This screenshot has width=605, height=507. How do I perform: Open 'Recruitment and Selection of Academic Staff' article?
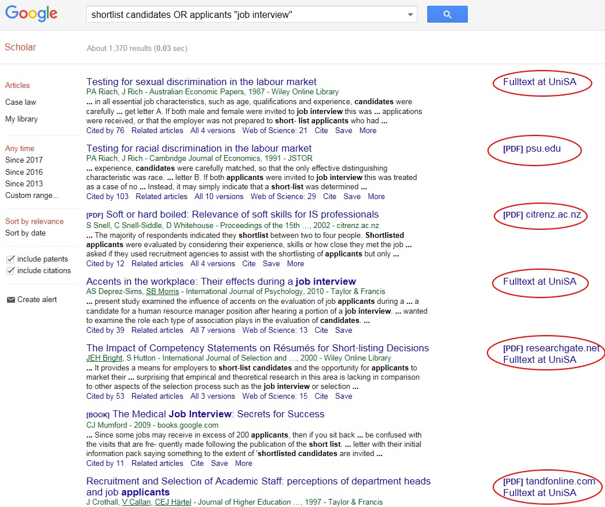point(259,487)
